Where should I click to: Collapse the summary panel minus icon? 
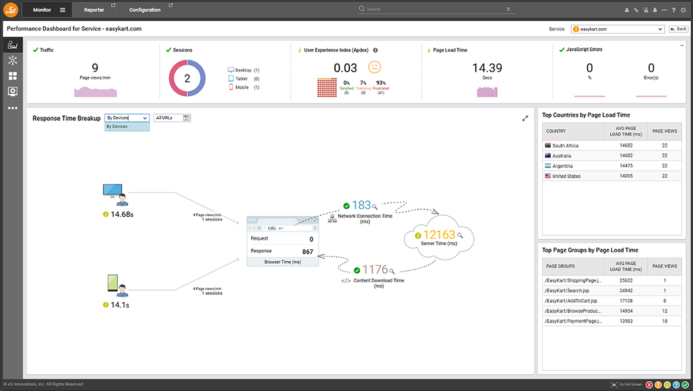pos(682,45)
